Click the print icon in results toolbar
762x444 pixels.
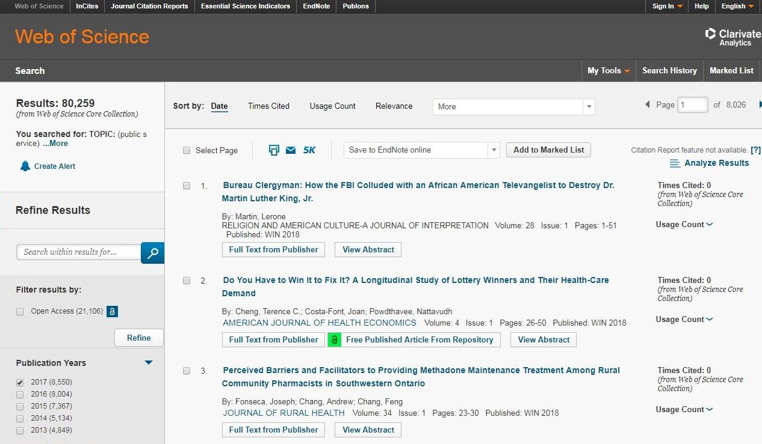[274, 150]
